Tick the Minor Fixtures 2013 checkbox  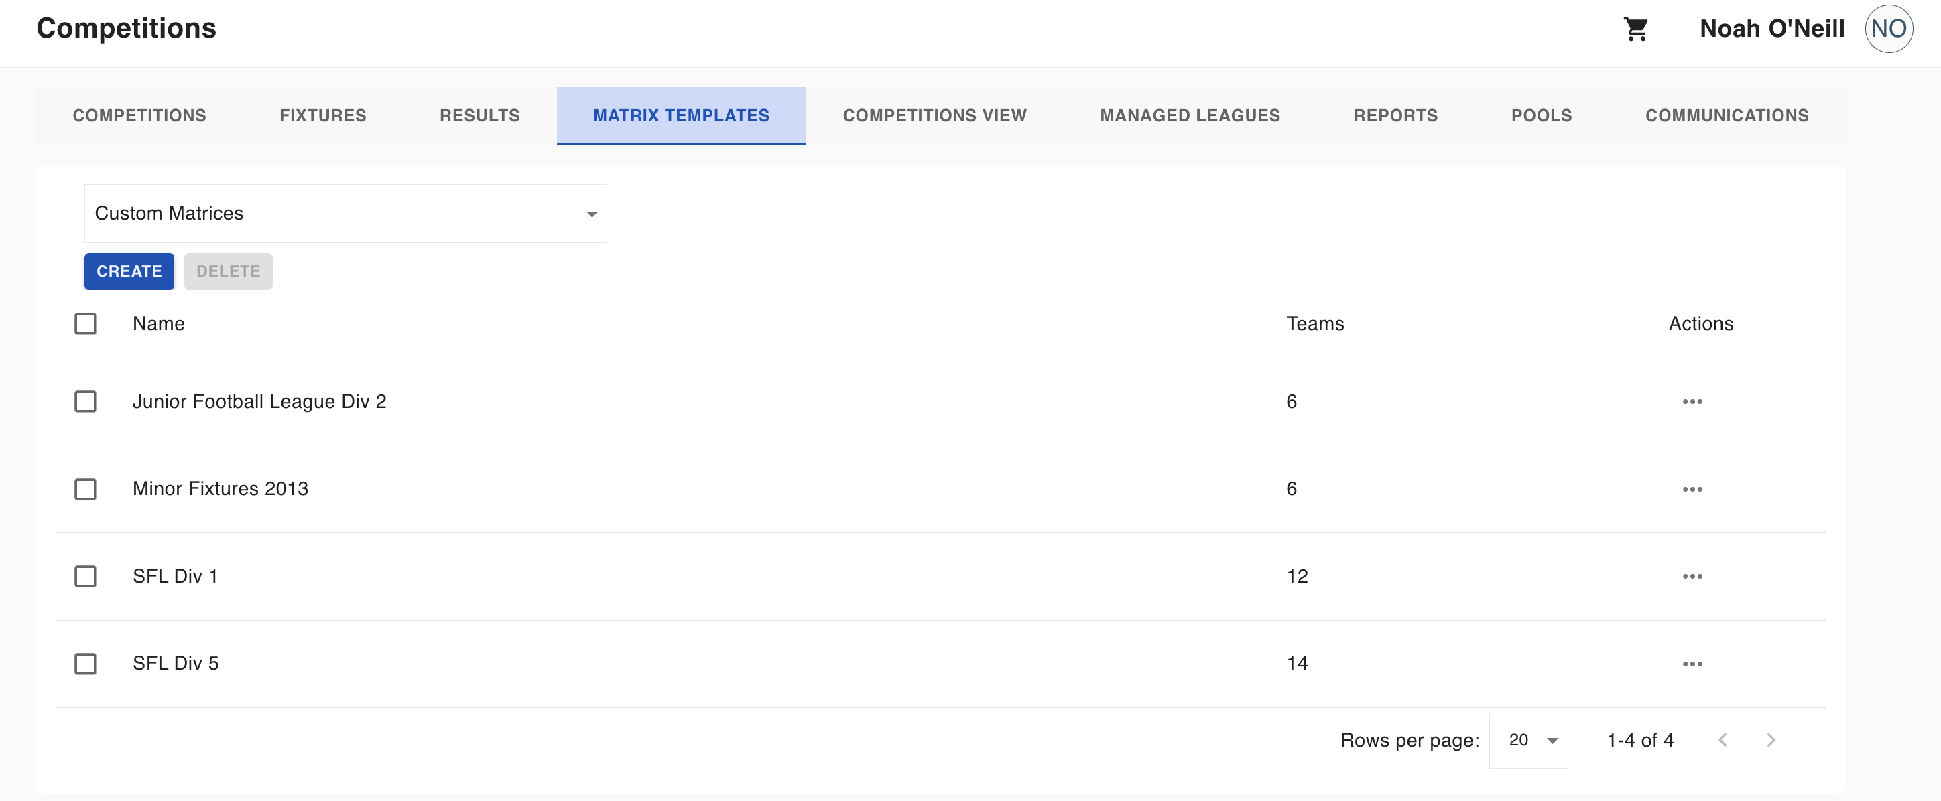85,489
